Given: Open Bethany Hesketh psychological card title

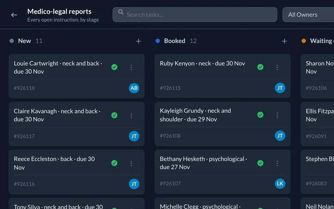Looking at the screenshot, I should (204, 163).
